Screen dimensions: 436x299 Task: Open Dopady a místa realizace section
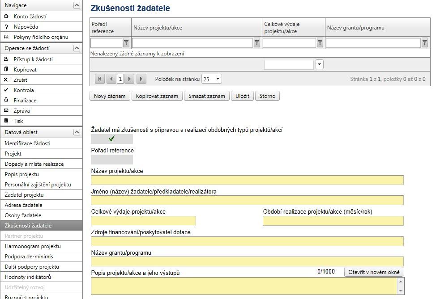tap(42, 164)
